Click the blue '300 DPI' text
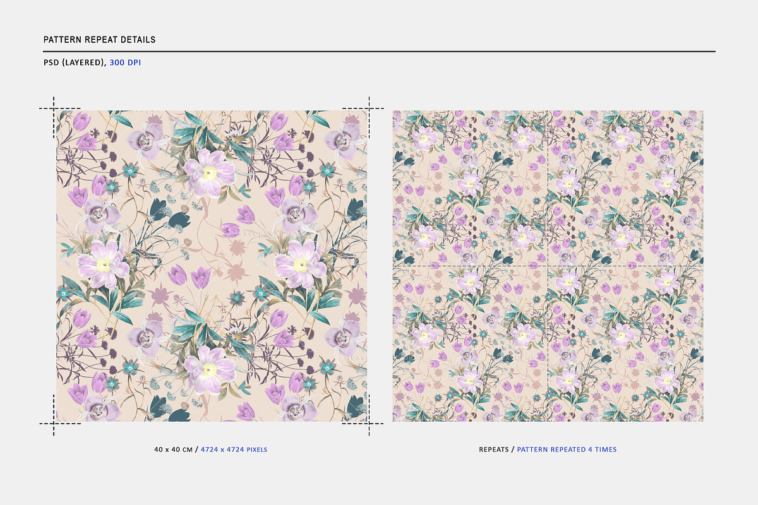Viewport: 758px width, 505px height. point(125,62)
